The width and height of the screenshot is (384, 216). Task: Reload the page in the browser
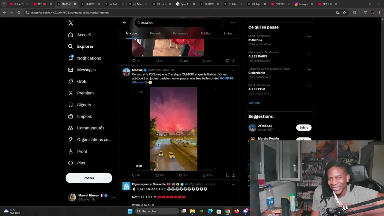(19, 13)
